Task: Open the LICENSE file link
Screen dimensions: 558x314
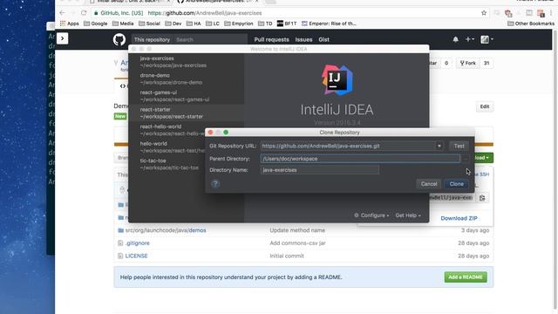Action: click(x=136, y=256)
